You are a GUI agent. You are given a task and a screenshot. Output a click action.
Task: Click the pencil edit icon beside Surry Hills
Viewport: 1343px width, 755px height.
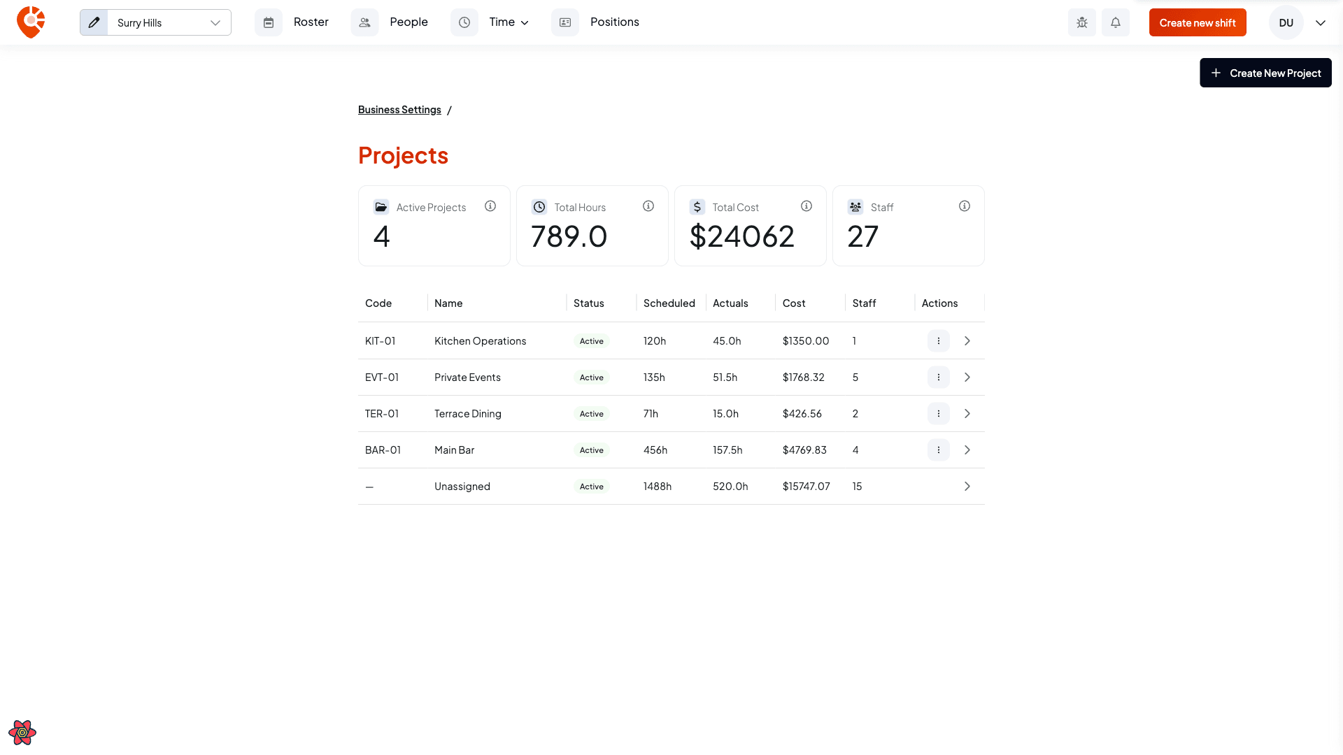tap(94, 22)
